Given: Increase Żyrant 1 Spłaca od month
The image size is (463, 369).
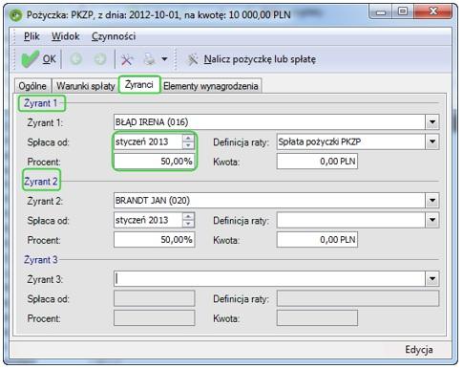Looking at the screenshot, I should [x=188, y=138].
